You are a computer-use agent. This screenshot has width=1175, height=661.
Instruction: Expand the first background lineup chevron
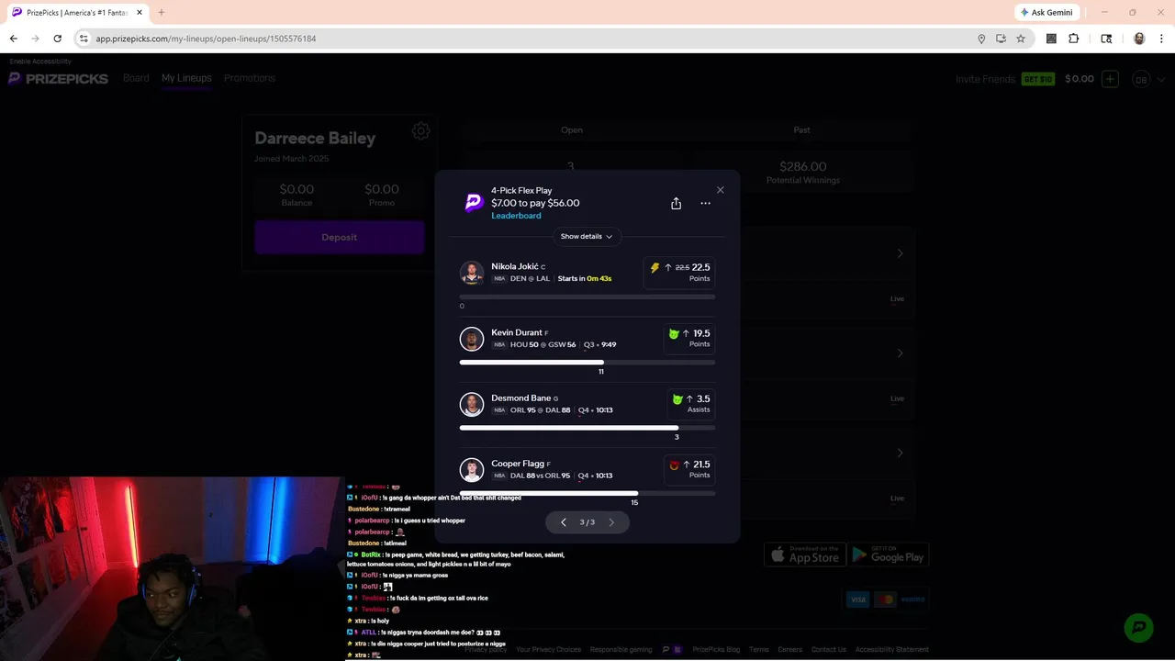tap(900, 253)
